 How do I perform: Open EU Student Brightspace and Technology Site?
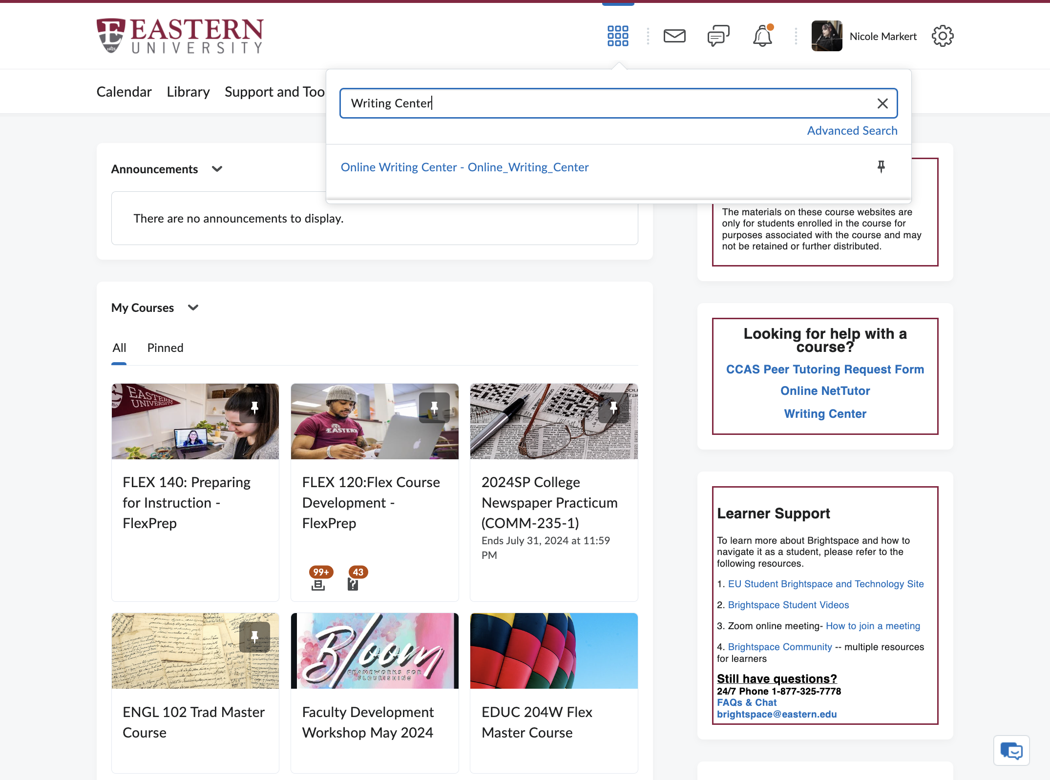(x=826, y=584)
